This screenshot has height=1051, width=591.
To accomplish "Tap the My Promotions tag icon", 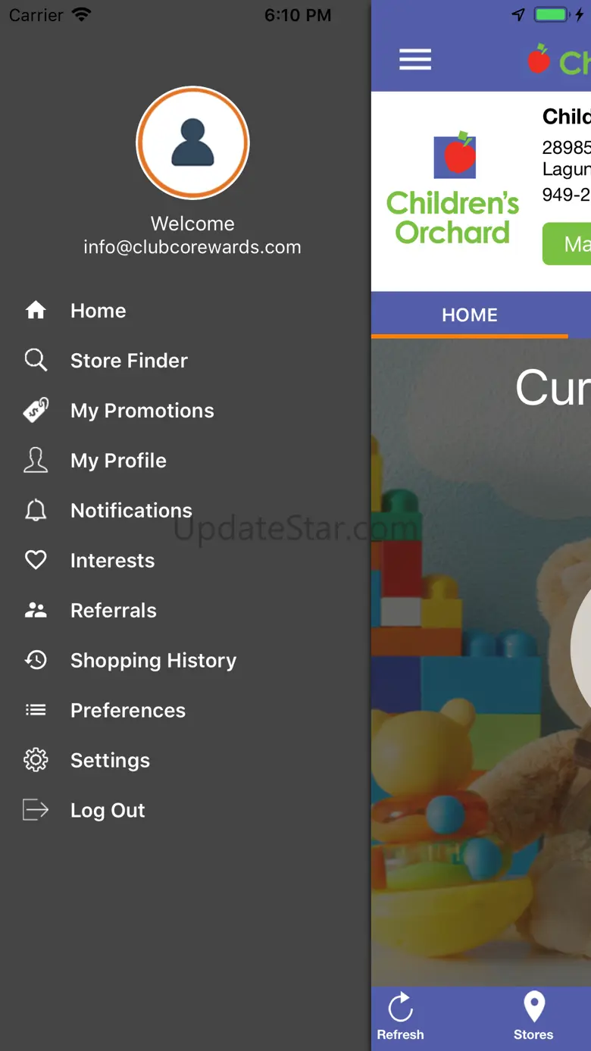I will pos(36,410).
